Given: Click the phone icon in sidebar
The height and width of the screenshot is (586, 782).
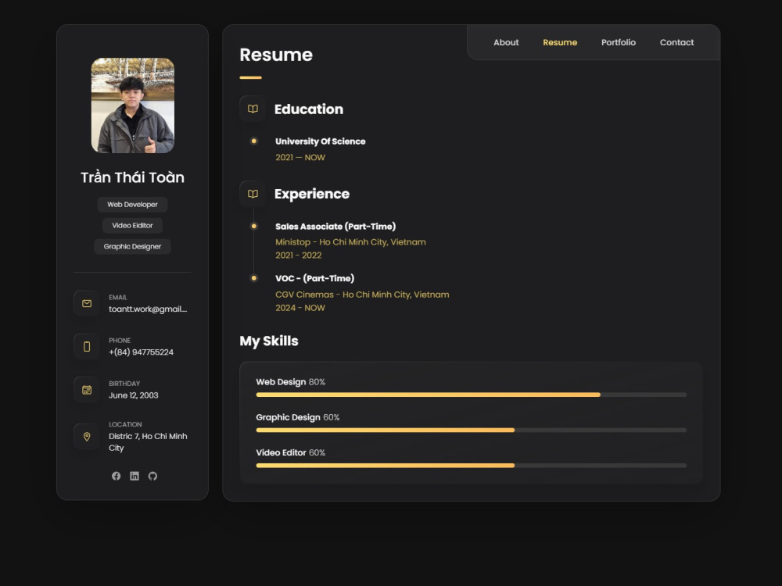Looking at the screenshot, I should 87,346.
